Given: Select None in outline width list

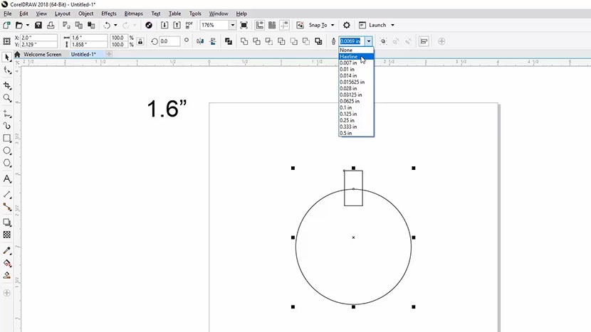Looking at the screenshot, I should 346,50.
